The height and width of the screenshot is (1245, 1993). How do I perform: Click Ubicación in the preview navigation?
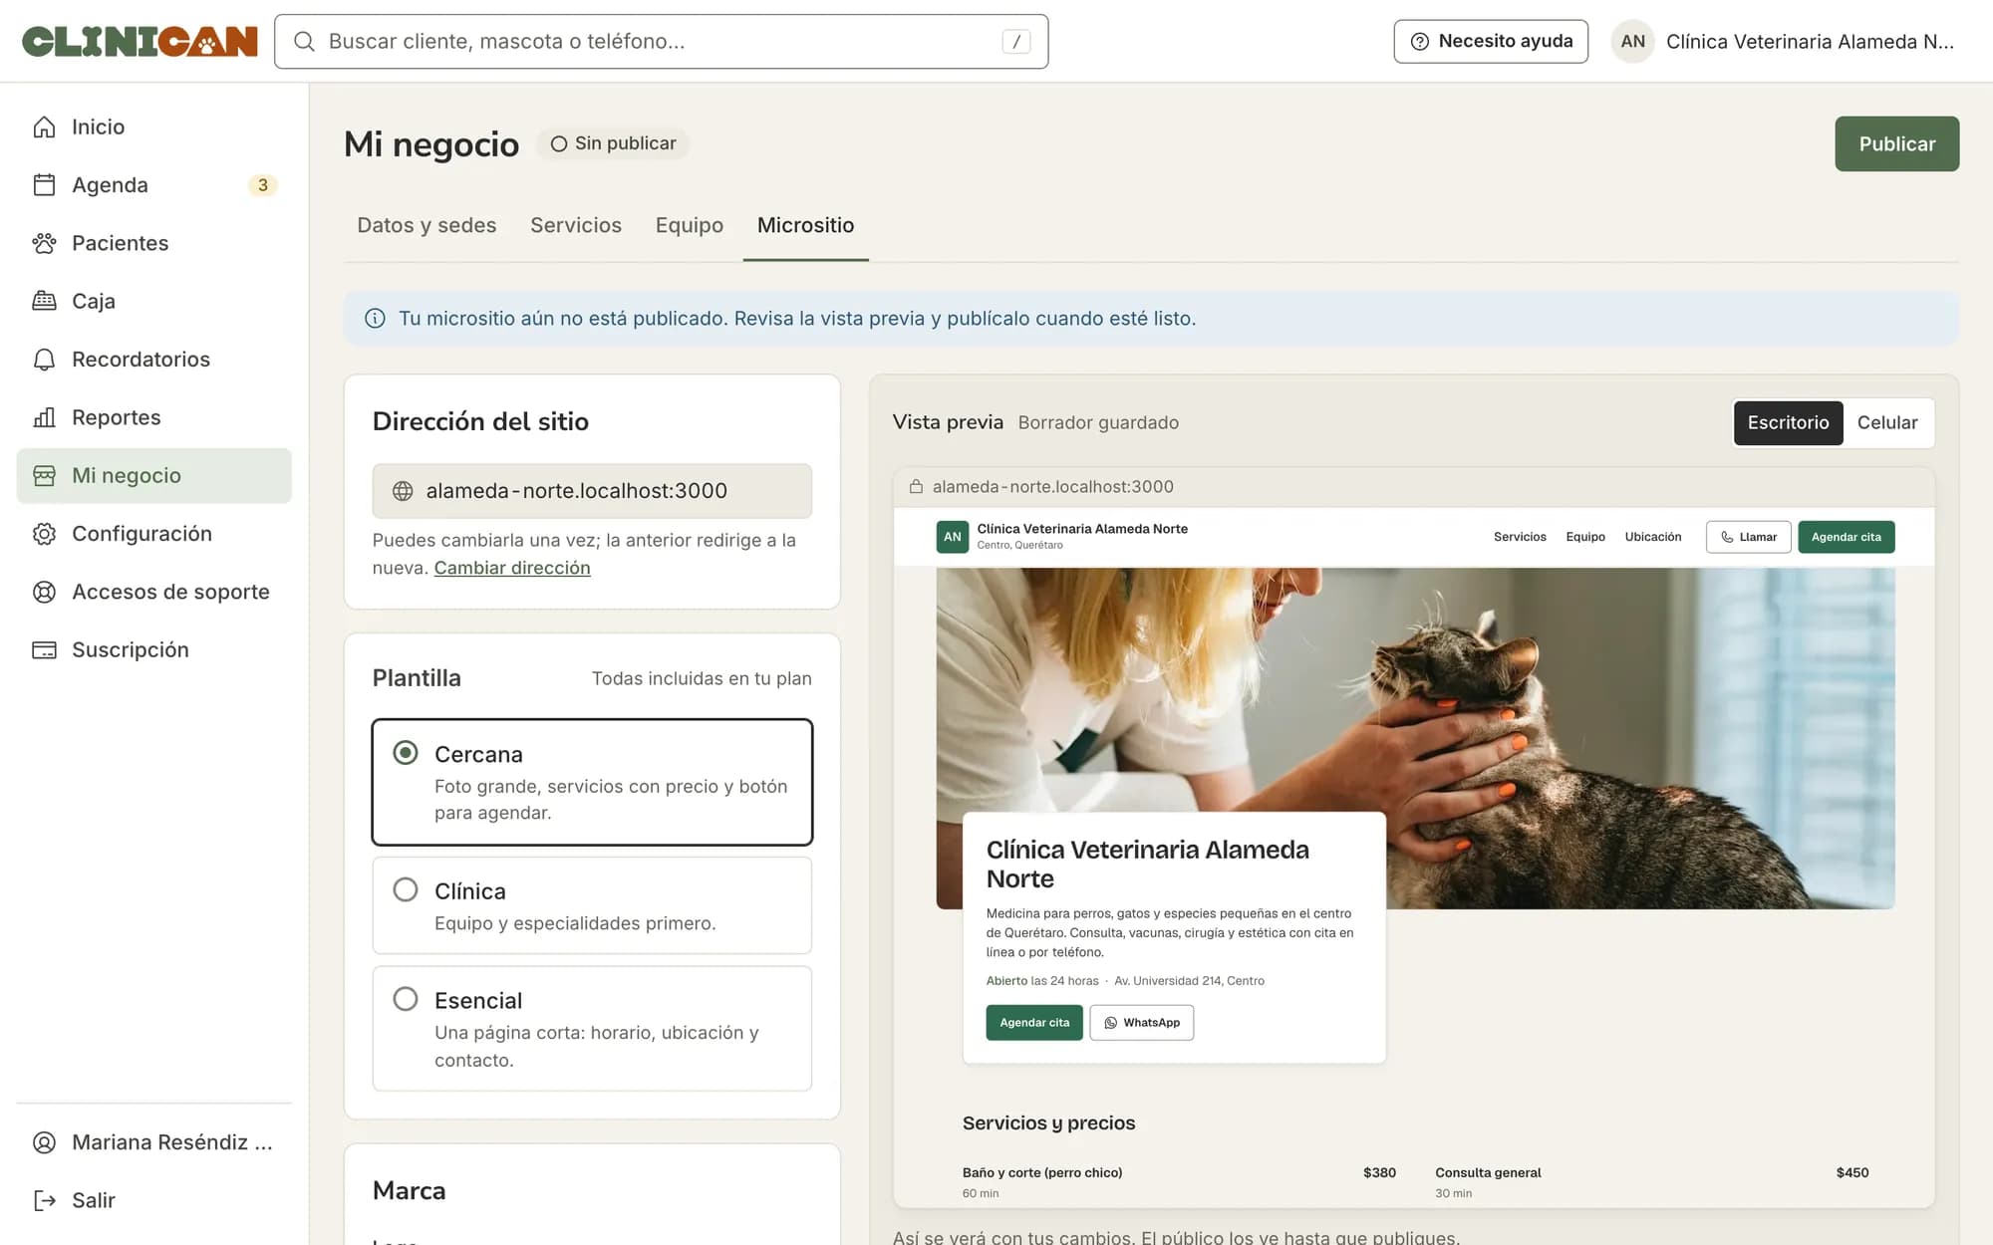(x=1652, y=537)
